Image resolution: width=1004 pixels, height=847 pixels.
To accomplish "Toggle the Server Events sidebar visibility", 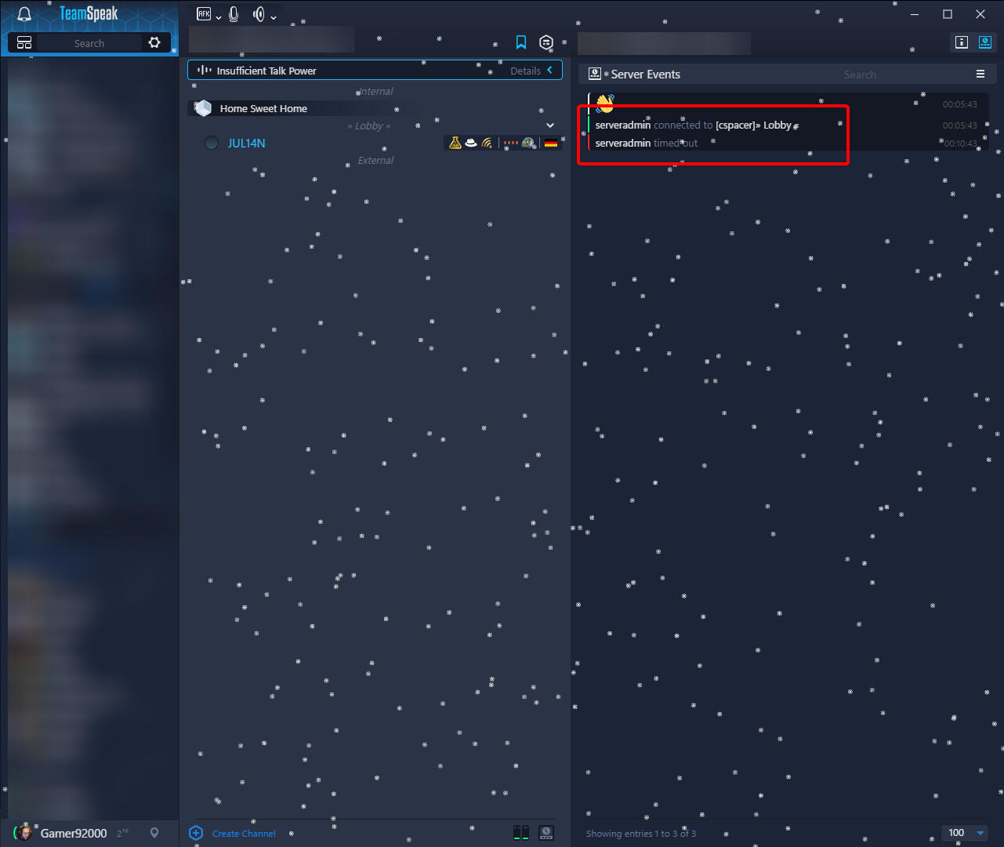I will point(984,42).
